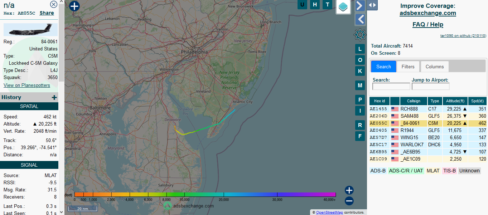Click the Share link for AE055C
488x215 pixels.
pyautogui.click(x=47, y=13)
